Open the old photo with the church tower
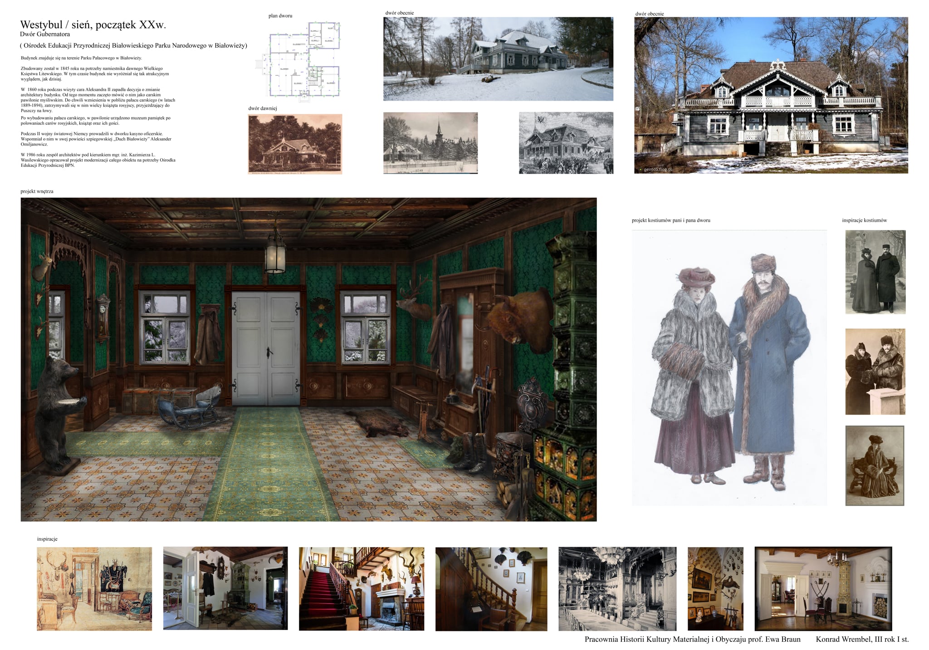The height and width of the screenshot is (650, 929). click(x=430, y=143)
